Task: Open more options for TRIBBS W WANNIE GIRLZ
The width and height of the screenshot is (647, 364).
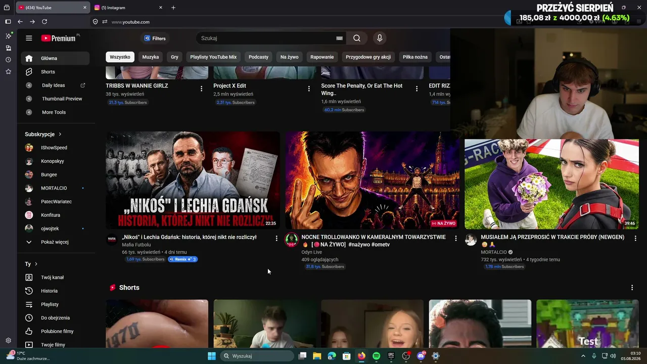Action: [x=201, y=88]
